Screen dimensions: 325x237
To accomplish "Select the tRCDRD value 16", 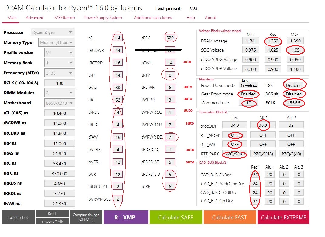I will [118, 62].
